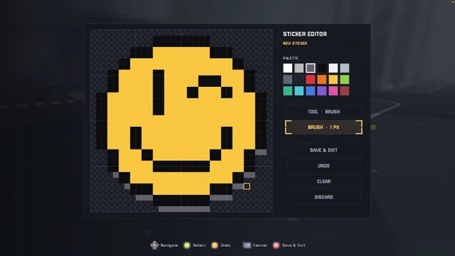The width and height of the screenshot is (455, 256).
Task: Choose the red palette color
Action: coord(310,79)
